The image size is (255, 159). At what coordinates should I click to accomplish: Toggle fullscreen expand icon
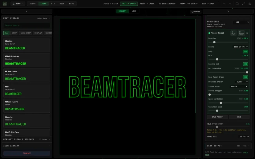[244, 4]
